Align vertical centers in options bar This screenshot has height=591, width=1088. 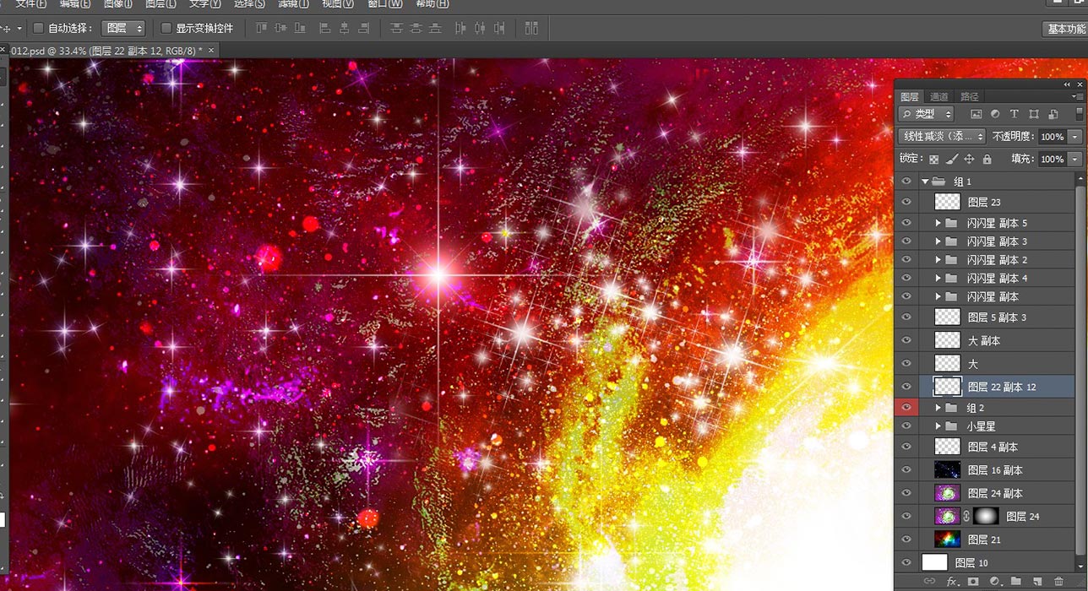click(x=281, y=28)
